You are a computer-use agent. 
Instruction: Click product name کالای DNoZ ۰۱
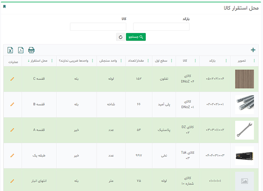coord(187,104)
